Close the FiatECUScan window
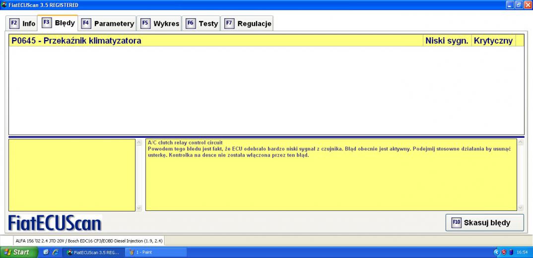The image size is (533, 258). point(528,5)
